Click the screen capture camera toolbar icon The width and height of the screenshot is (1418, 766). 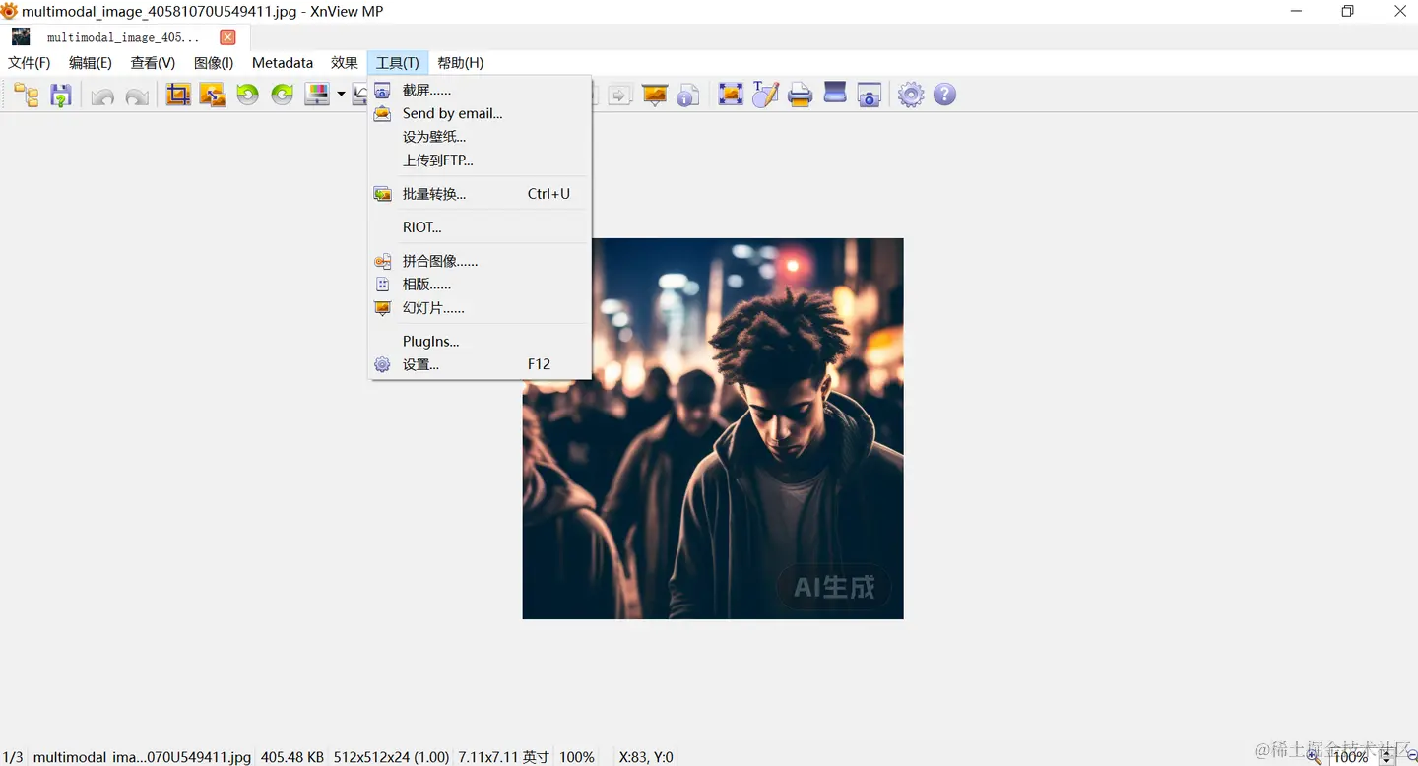tap(870, 95)
